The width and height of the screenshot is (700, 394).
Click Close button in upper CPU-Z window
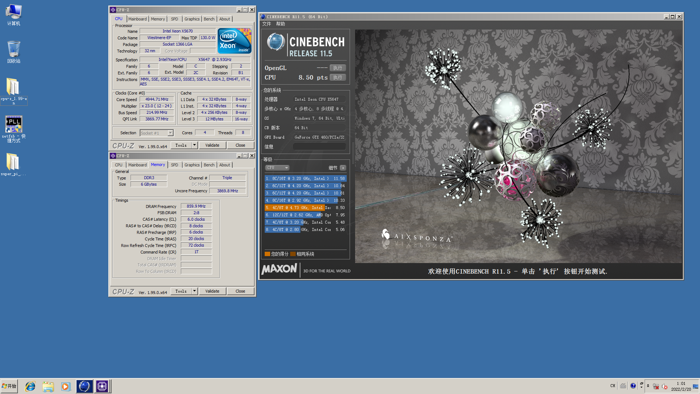point(240,145)
